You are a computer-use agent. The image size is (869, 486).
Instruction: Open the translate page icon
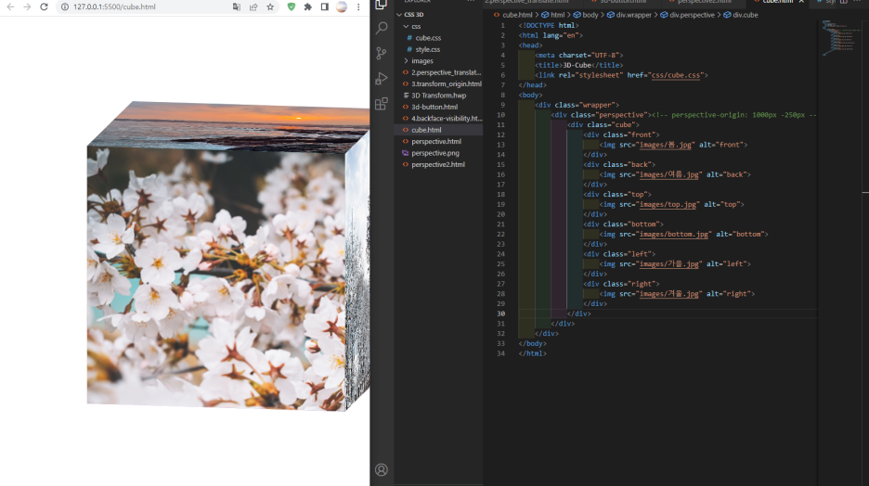[237, 6]
